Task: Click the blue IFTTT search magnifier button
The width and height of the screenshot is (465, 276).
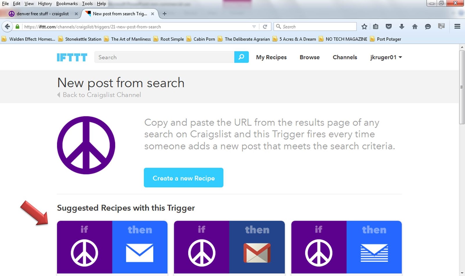Action: (x=241, y=57)
